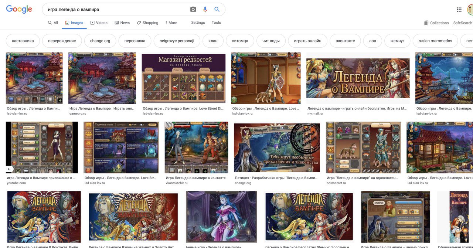Open the SafeSearch dropdown

coord(463,23)
